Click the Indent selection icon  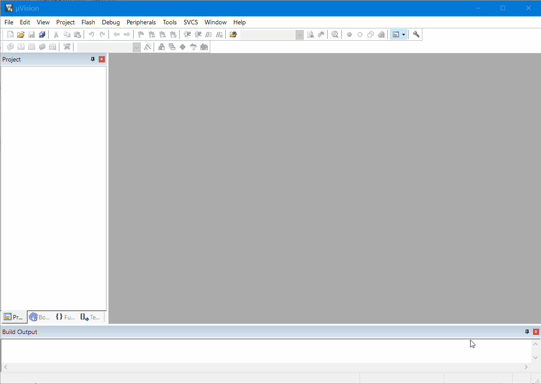[x=187, y=35]
